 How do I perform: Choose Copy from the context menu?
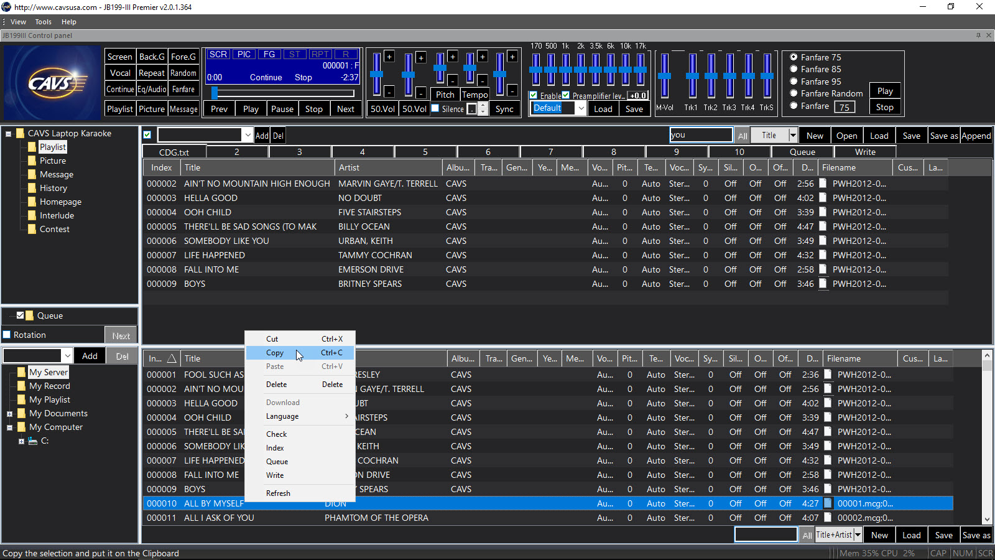point(300,353)
